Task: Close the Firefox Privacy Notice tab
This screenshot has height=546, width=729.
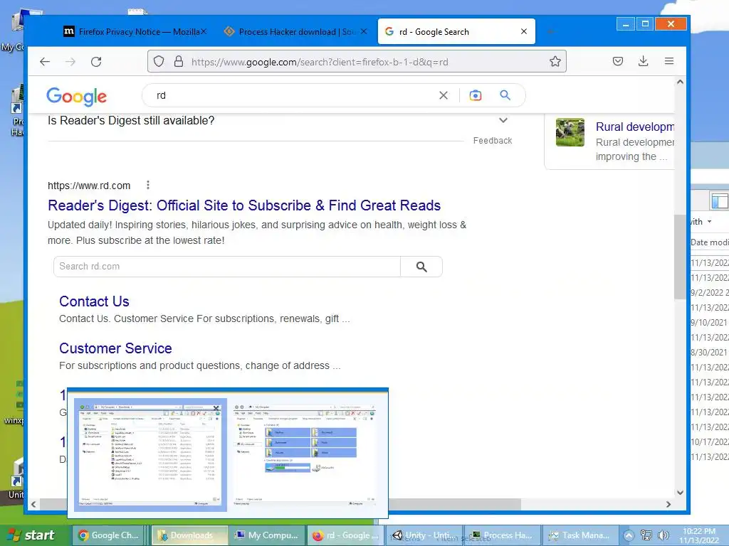Action: pyautogui.click(x=204, y=31)
